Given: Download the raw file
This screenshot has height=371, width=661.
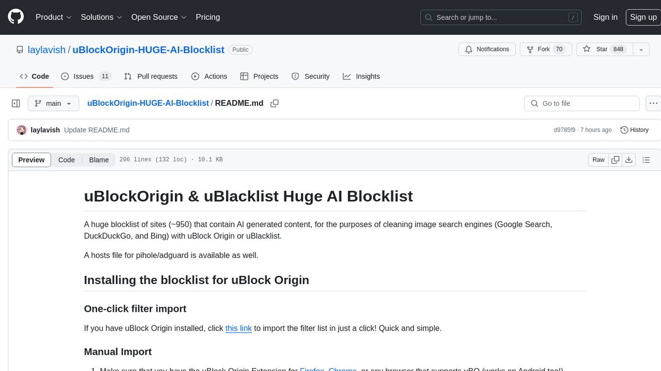Looking at the screenshot, I should click(x=628, y=160).
